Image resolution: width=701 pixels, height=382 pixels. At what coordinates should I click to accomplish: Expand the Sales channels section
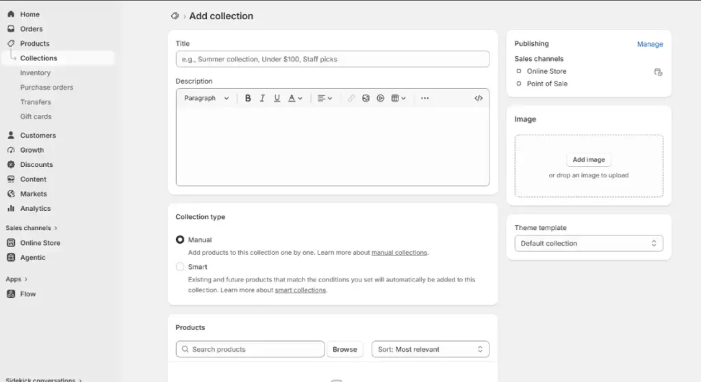[x=31, y=228]
